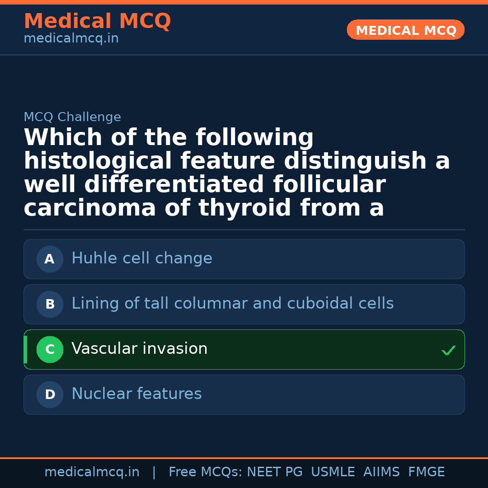Screen dimensions: 488x488
Task: Choose the "Nuclear features" answer text
Action: pyautogui.click(x=136, y=394)
